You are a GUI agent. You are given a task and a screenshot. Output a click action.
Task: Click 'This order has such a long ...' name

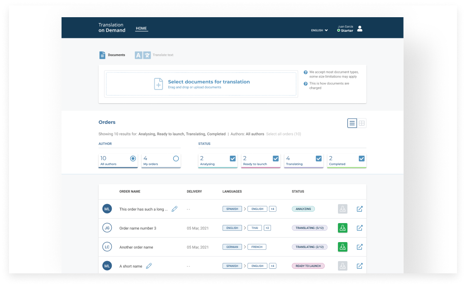[x=143, y=210]
